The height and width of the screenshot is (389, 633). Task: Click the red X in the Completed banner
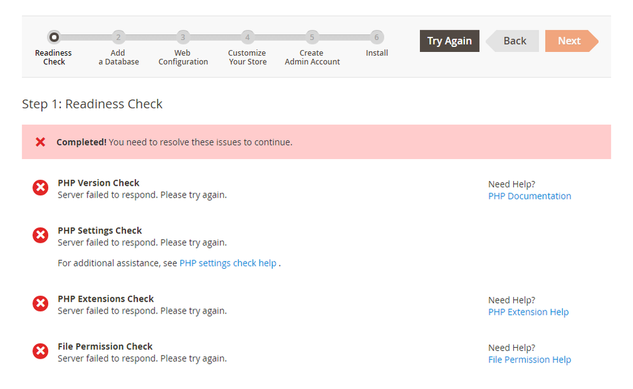pyautogui.click(x=41, y=142)
